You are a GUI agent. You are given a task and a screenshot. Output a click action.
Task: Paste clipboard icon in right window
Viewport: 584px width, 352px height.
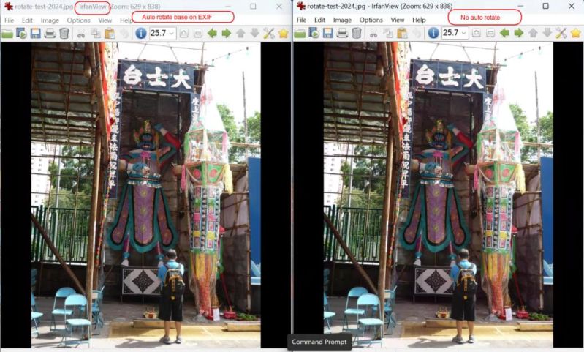[402, 34]
